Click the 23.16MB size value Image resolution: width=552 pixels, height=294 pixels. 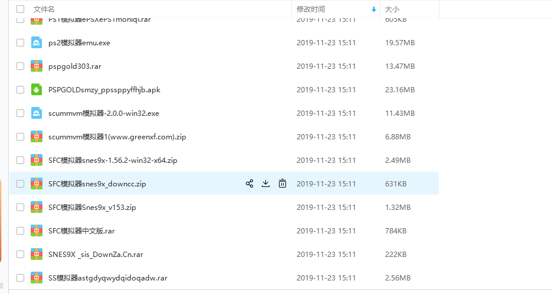pos(400,90)
